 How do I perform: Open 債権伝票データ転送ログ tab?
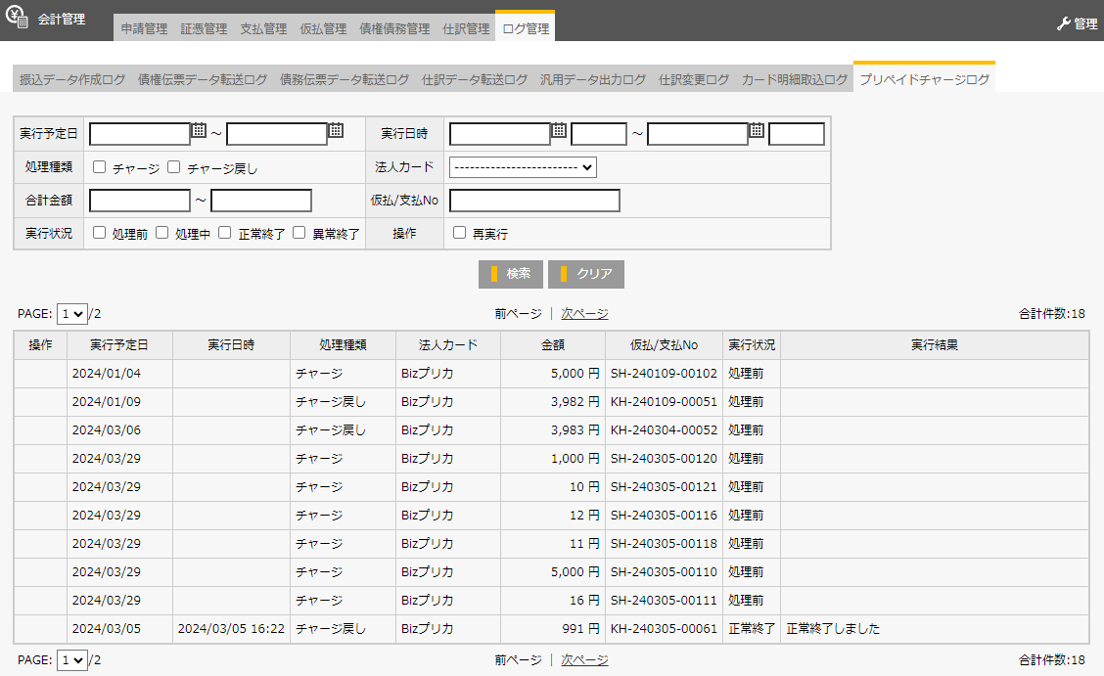coord(203,79)
